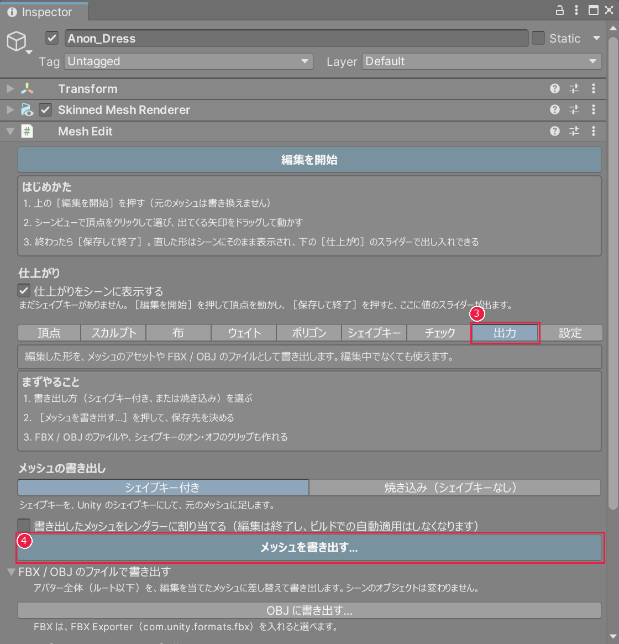The image size is (619, 644).
Task: Switch to the ポリゴン tab
Action: (x=309, y=333)
